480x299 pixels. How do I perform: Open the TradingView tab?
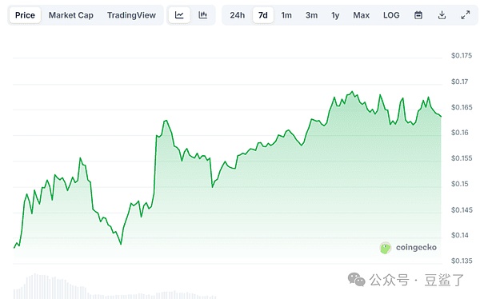pos(131,15)
